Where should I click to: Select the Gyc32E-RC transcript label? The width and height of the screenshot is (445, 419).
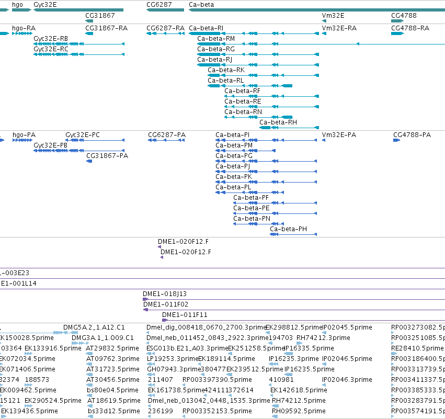[x=51, y=49]
